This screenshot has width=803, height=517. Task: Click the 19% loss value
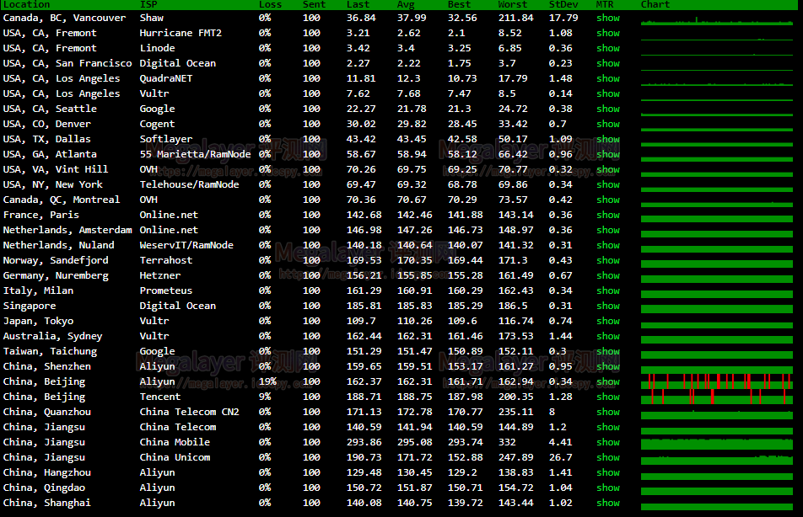(267, 381)
